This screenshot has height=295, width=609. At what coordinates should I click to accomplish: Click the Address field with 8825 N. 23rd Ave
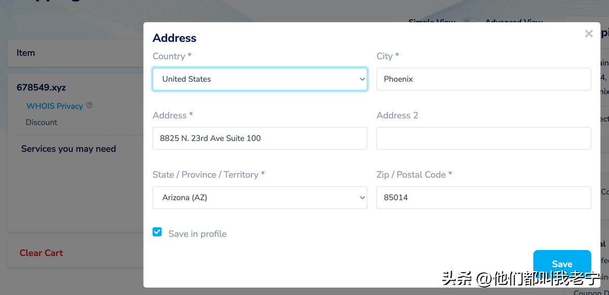click(x=260, y=138)
